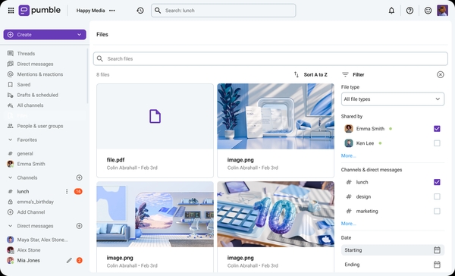The height and width of the screenshot is (276, 455).
Task: Uncheck Emma Smith in Shared by filter
Action: [437, 129]
